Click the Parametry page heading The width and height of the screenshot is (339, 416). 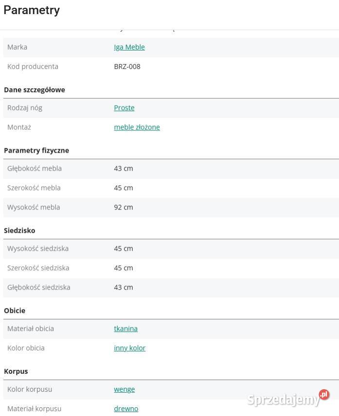point(32,10)
